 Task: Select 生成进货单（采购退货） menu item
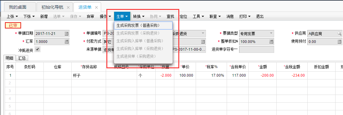[143, 56]
